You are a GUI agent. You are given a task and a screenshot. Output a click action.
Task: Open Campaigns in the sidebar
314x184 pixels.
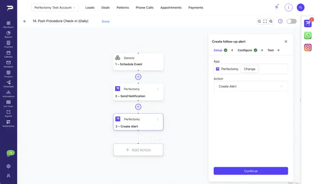pyautogui.click(x=9, y=84)
